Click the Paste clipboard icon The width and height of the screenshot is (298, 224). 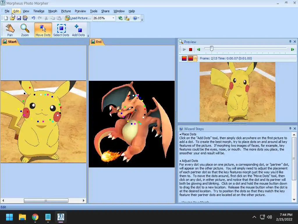(x=59, y=18)
